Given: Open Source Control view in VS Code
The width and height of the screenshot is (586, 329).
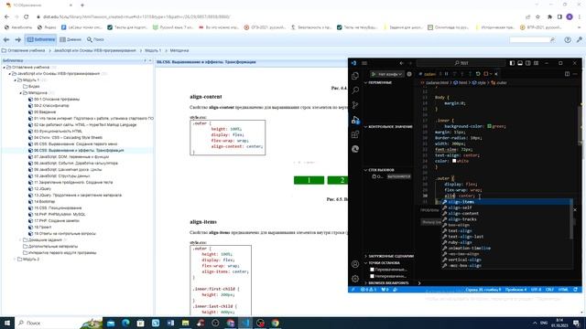Looking at the screenshot, I should [355, 105].
